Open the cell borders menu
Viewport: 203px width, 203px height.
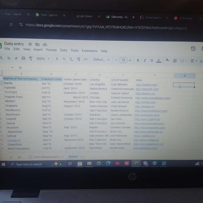[x=175, y=61]
